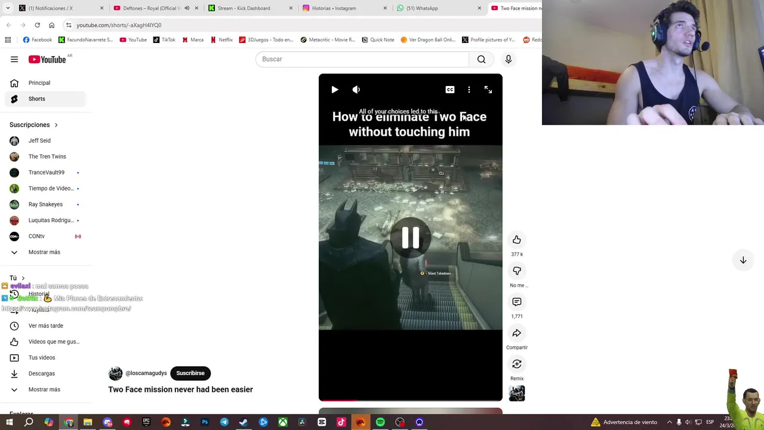Open the TikTok bookmark
The width and height of the screenshot is (764, 430).
164,40
